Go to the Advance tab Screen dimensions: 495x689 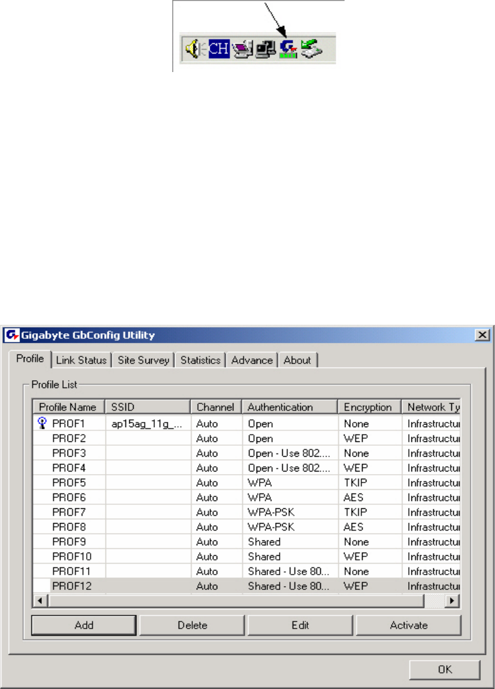click(252, 360)
